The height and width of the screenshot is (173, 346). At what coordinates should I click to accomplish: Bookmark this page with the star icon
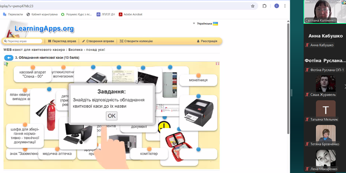point(253,6)
